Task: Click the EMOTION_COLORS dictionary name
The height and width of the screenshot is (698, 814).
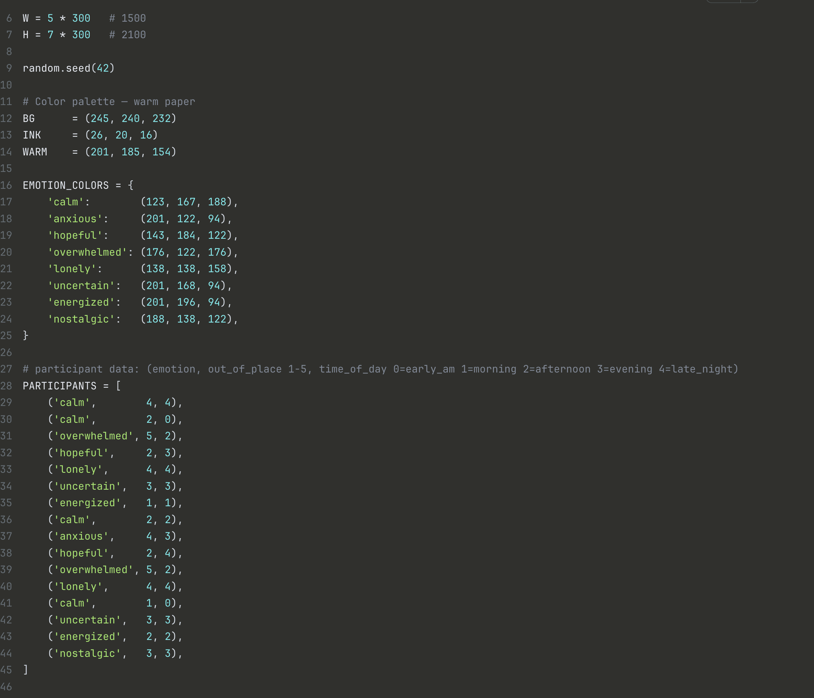Action: 65,185
